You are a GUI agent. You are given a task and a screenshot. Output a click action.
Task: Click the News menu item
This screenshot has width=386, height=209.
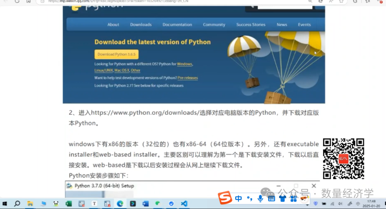(x=282, y=24)
